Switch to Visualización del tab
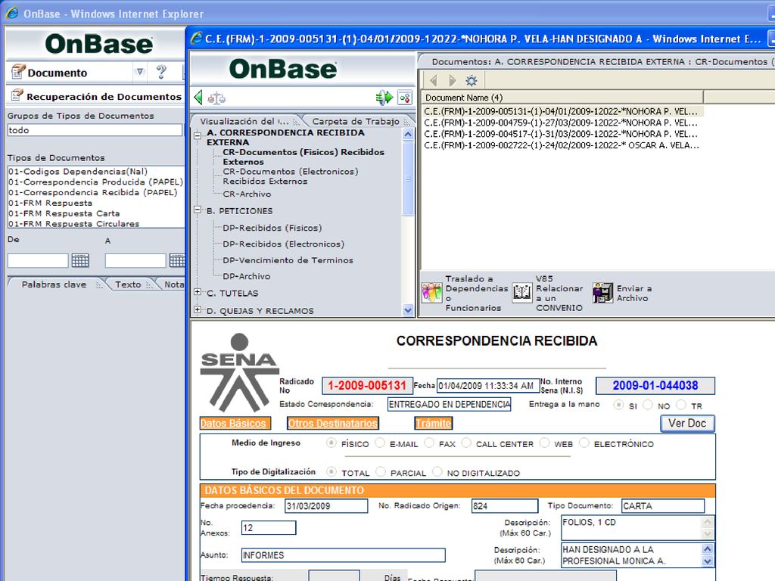Image resolution: width=775 pixels, height=581 pixels. click(244, 121)
